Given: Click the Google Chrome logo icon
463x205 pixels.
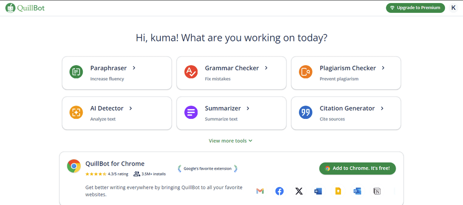Looking at the screenshot, I should pos(74,166).
